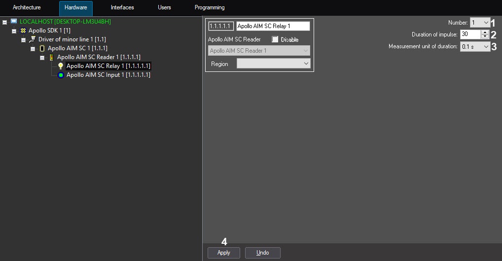Open Measurement unit of duration dropdown
502x261 pixels.
[x=475, y=46]
